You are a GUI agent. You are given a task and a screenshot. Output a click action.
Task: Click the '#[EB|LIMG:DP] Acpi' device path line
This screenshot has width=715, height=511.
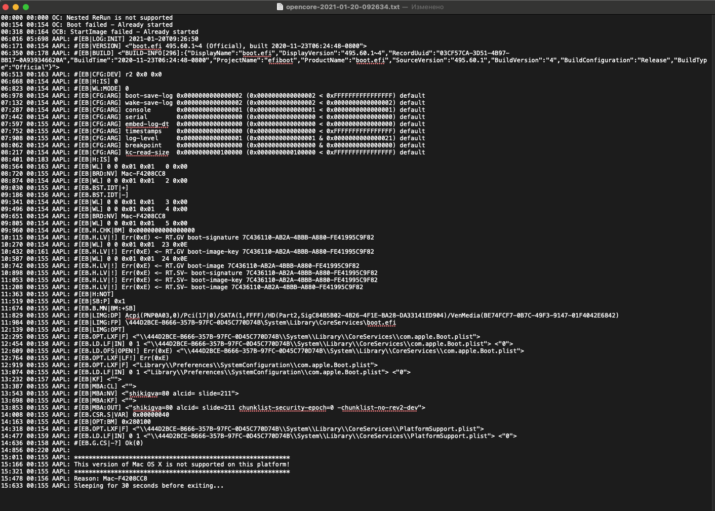(310, 316)
